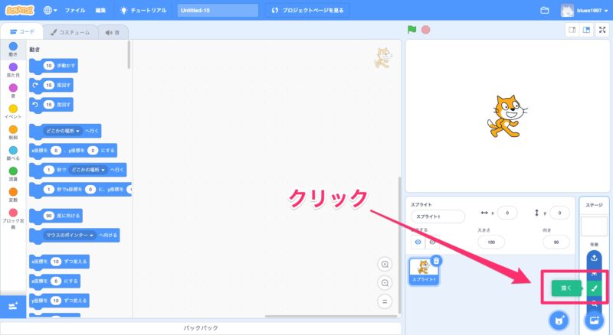Viewport: 613px width, 335px height.
Task: Hide the sprite with crossed-eye toggle
Action: (x=431, y=242)
